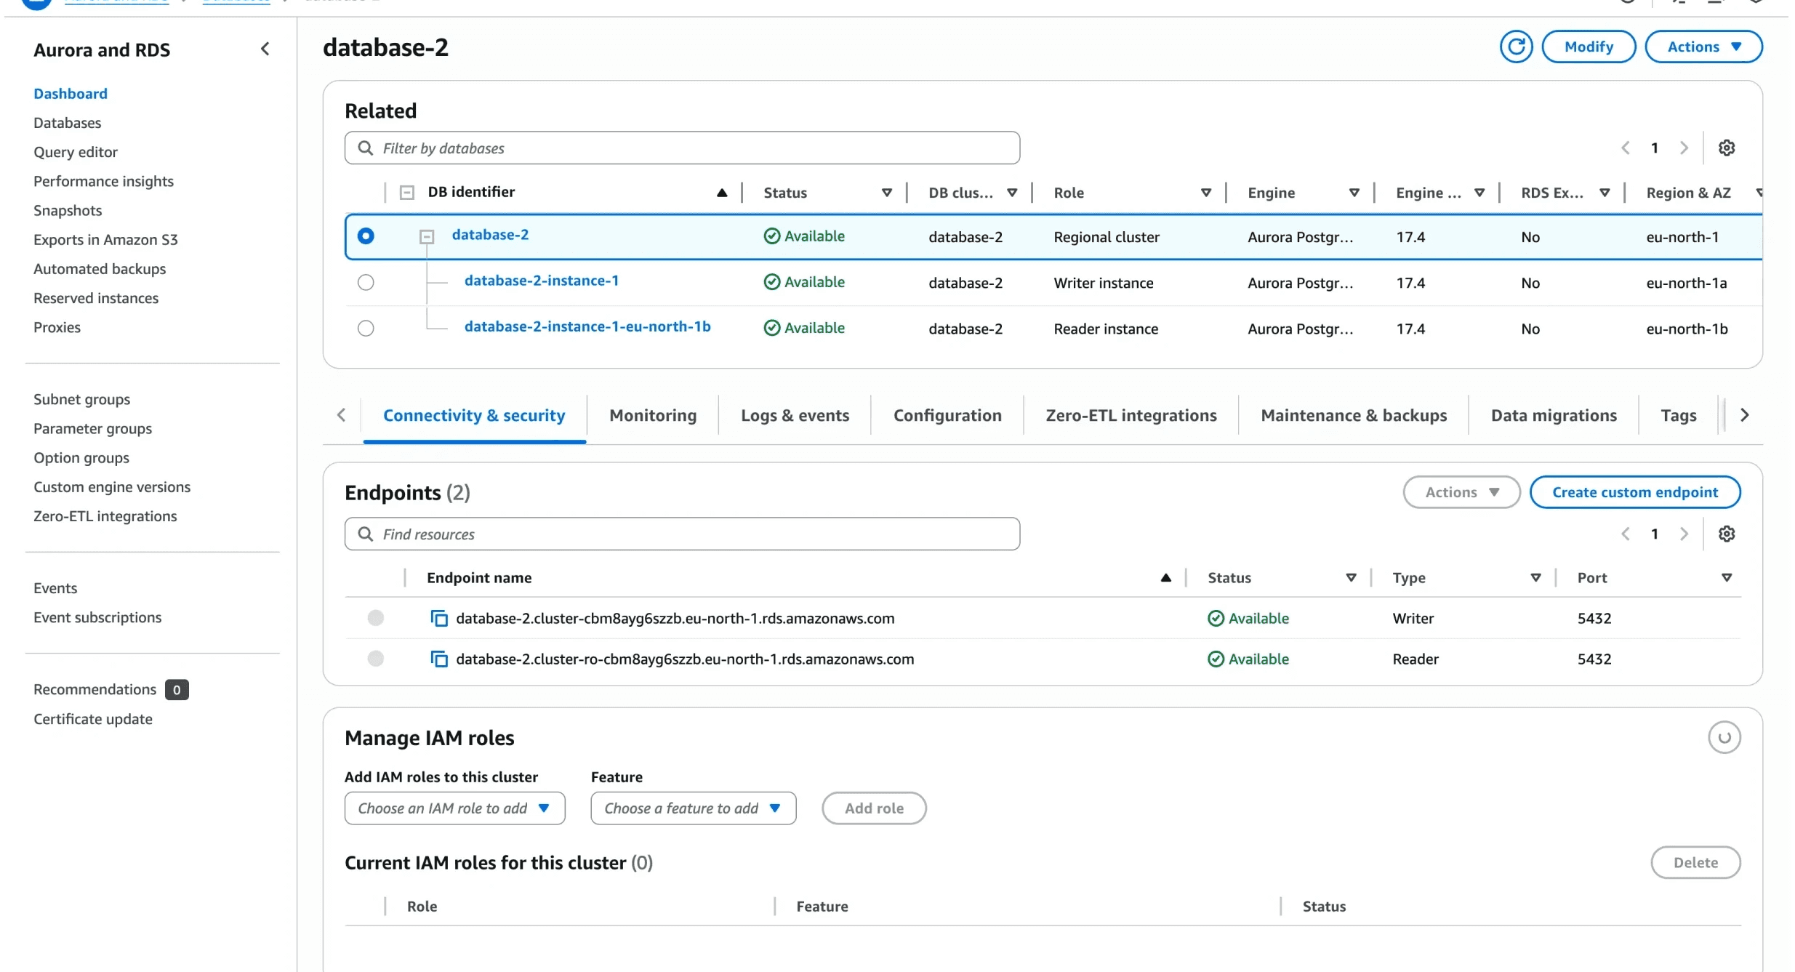Image resolution: width=1795 pixels, height=972 pixels.
Task: Click the Filter by databases search field
Action: [682, 148]
